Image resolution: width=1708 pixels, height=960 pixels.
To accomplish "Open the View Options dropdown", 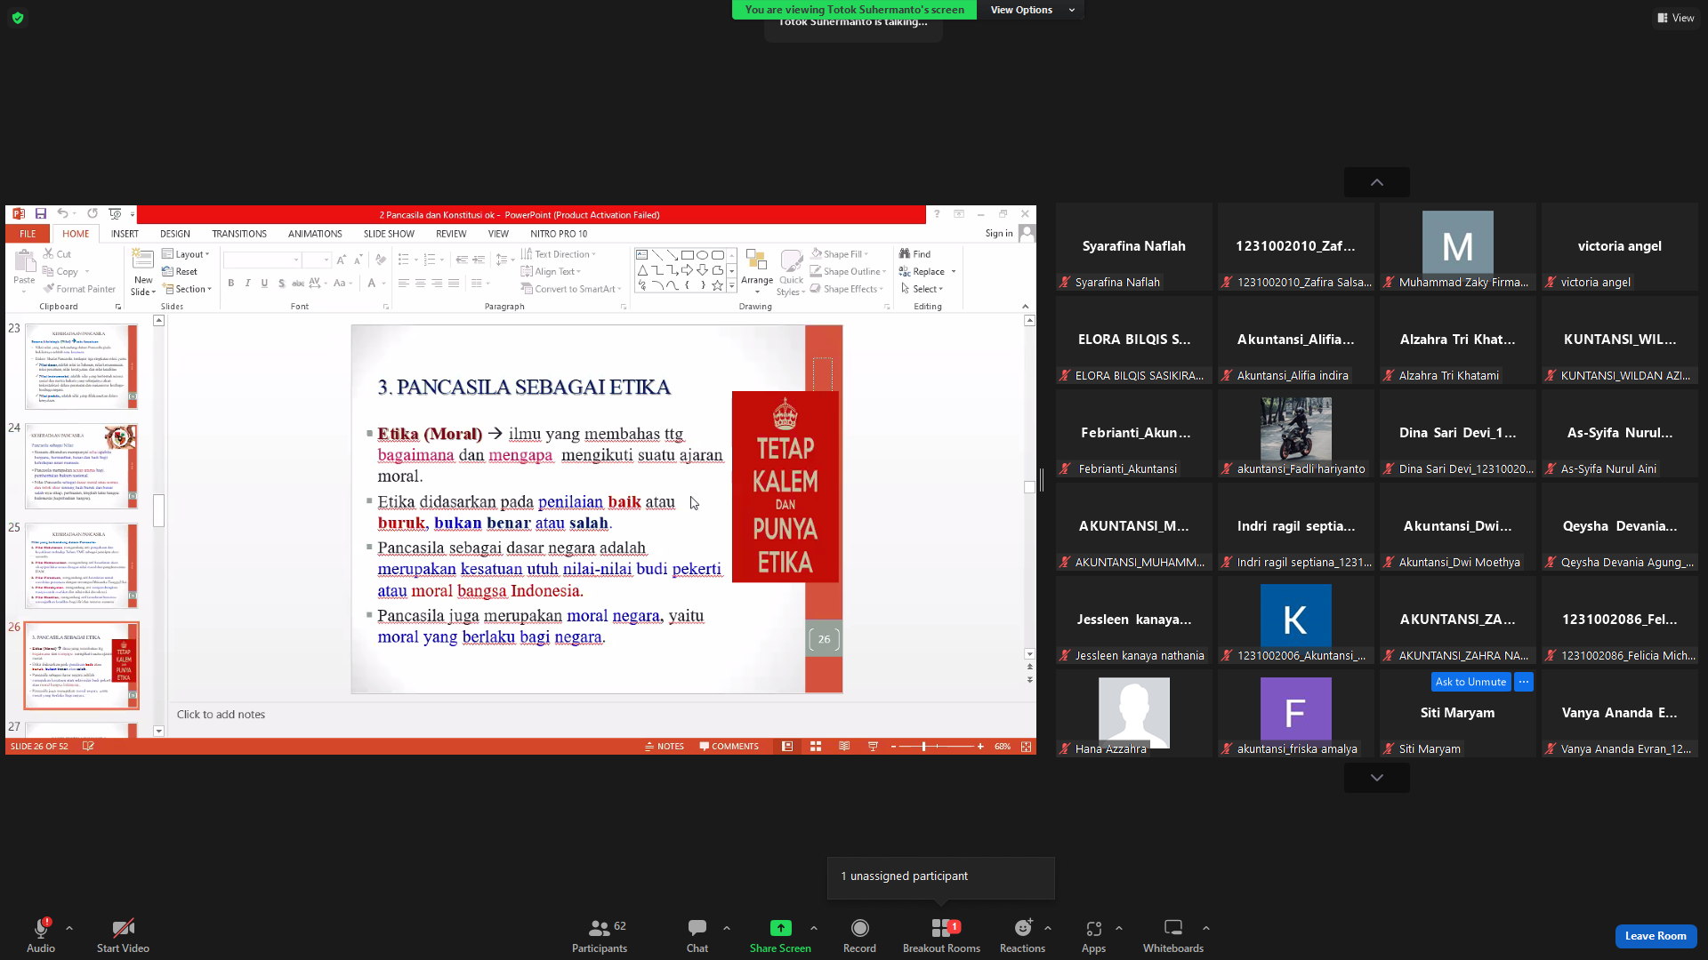I will pyautogui.click(x=1032, y=10).
